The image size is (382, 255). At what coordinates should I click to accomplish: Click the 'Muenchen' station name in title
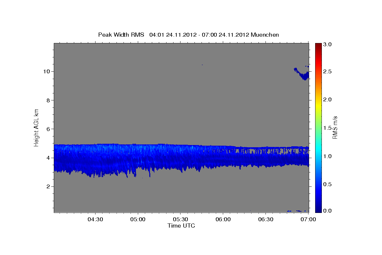click(265, 34)
